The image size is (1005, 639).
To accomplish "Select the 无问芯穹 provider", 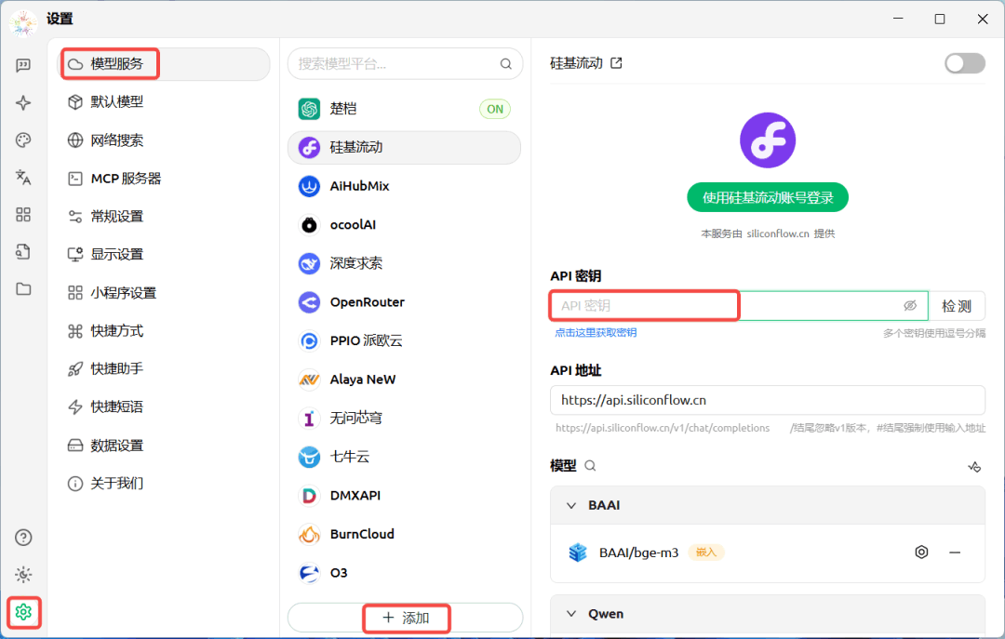I will pyautogui.click(x=405, y=418).
